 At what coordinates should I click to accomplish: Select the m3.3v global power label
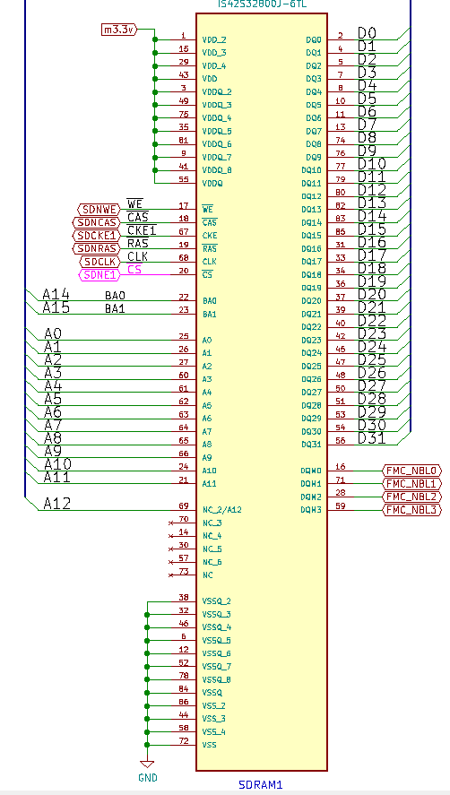pos(120,30)
